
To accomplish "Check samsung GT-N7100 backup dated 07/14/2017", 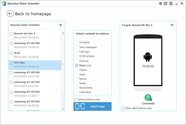I will (11, 92).
